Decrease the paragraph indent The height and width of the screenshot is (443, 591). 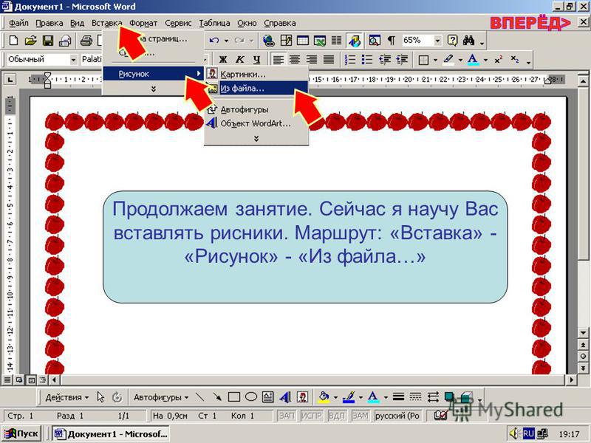pos(385,60)
